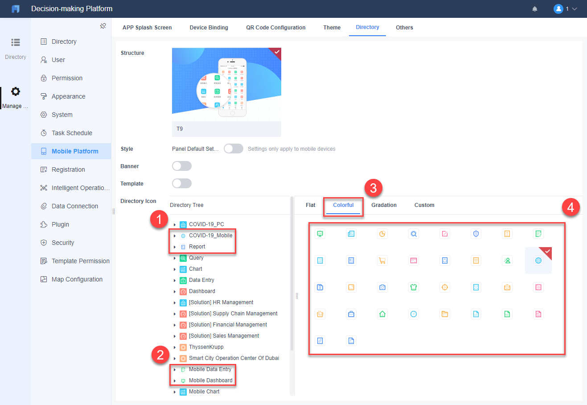Open the notifications bell
The image size is (587, 405).
(535, 9)
